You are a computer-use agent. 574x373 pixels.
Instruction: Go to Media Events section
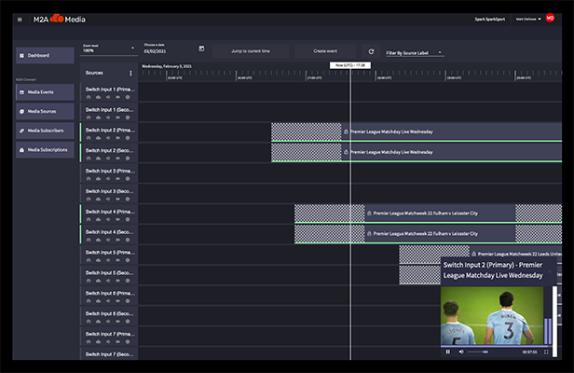coord(45,92)
